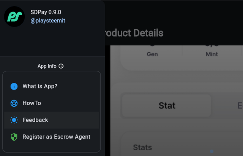Click the HowTo soccer-ball icon
This screenshot has height=156, width=243.
(x=14, y=103)
